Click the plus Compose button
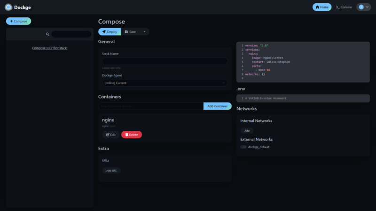The width and height of the screenshot is (376, 211). (19, 21)
